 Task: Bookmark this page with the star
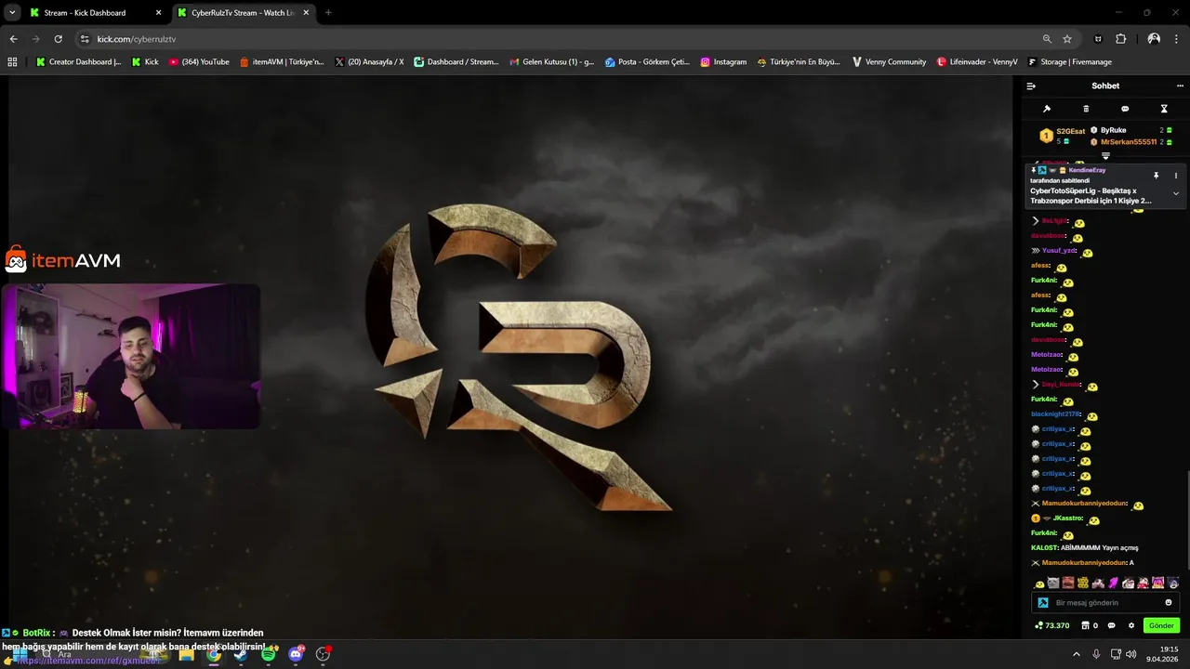(1067, 39)
